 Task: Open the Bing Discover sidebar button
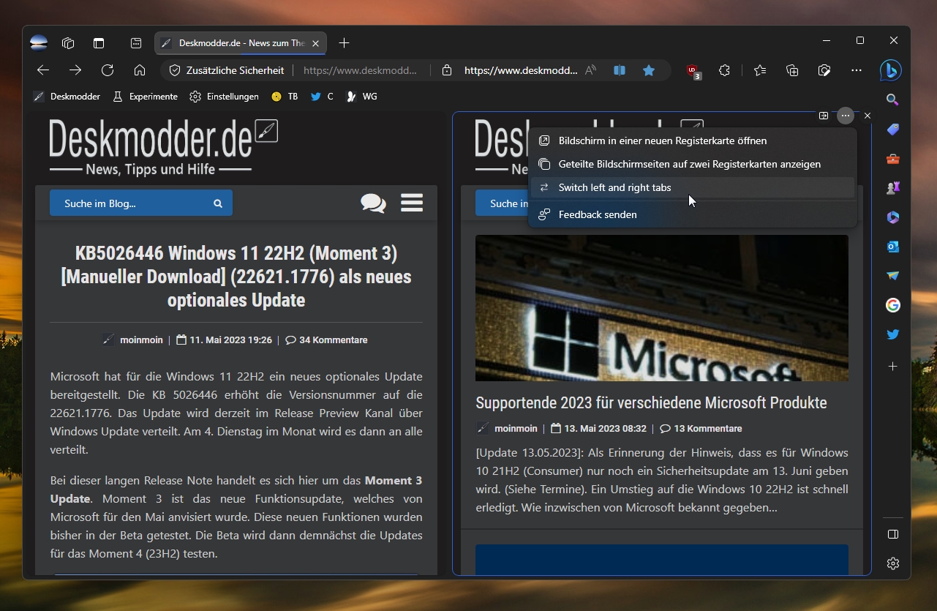coord(890,70)
